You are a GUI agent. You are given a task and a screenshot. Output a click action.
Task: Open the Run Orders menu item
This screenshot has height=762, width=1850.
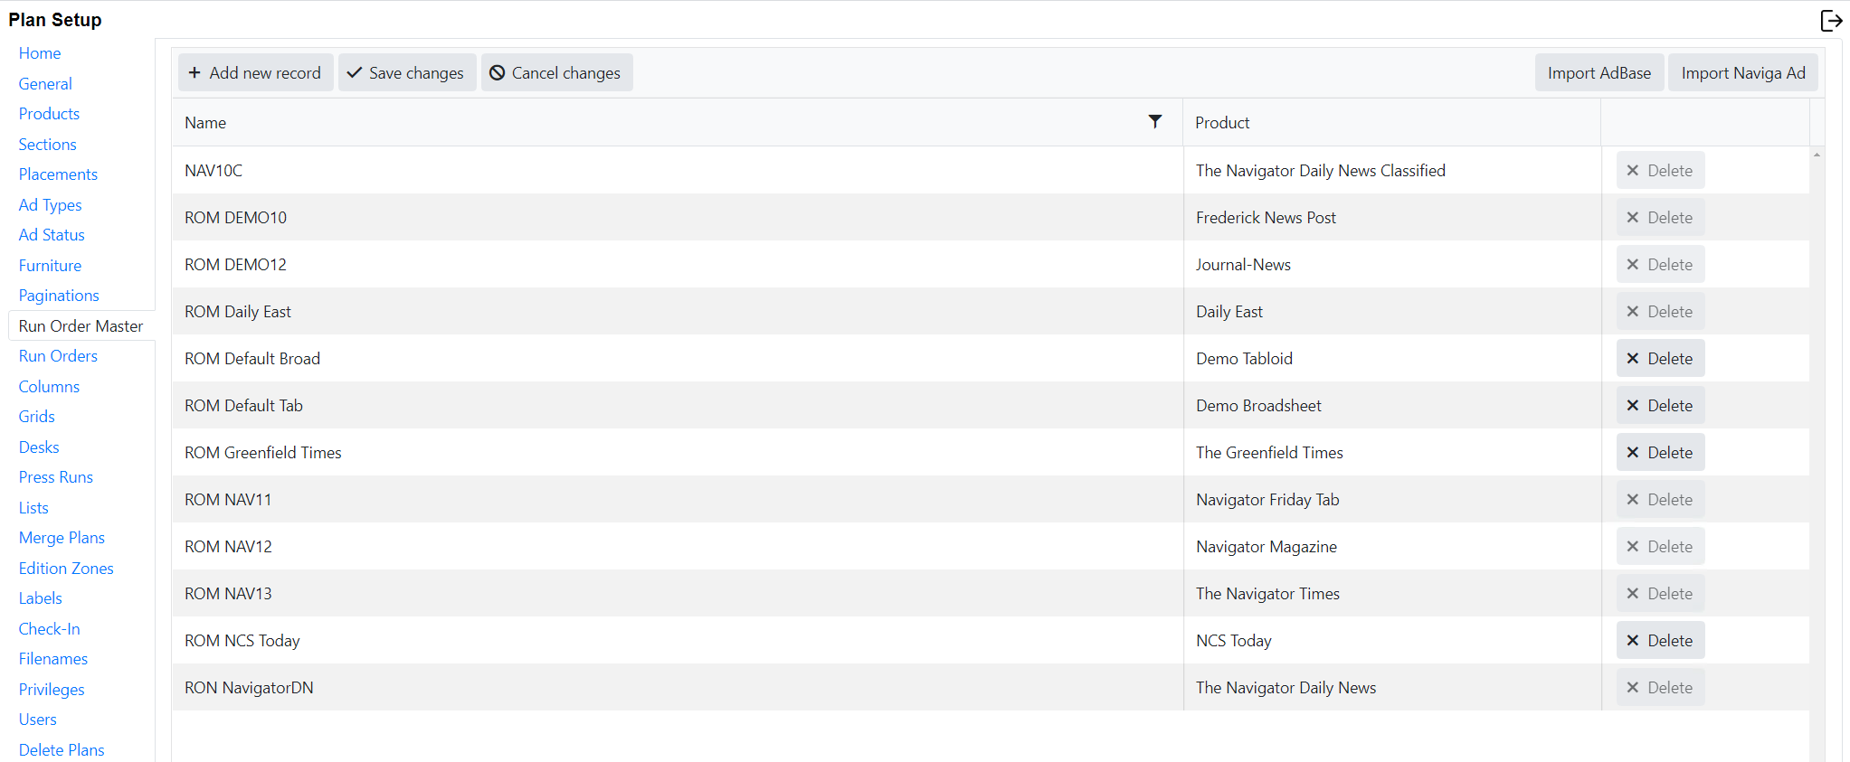[x=58, y=356]
